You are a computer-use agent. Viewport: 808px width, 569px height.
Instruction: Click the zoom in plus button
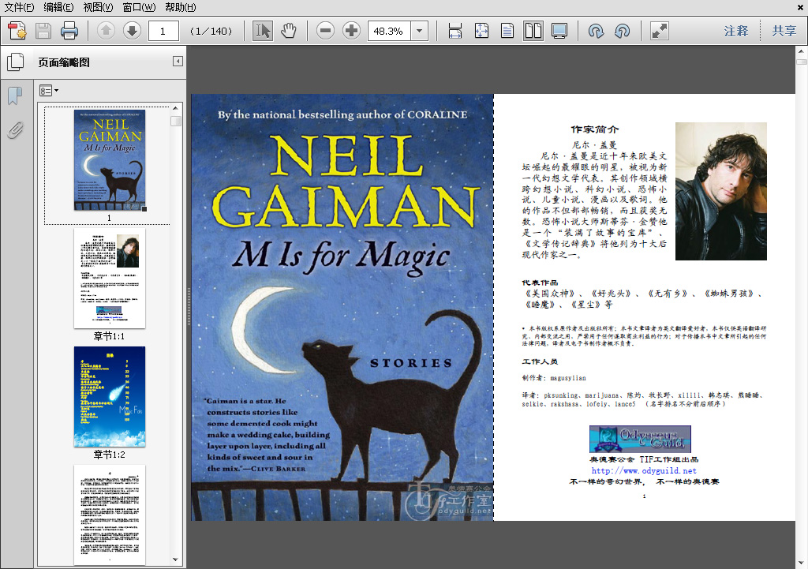pos(351,31)
